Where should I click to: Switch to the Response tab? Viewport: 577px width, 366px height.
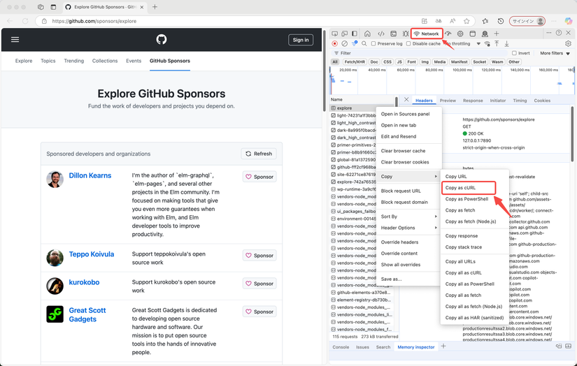473,101
